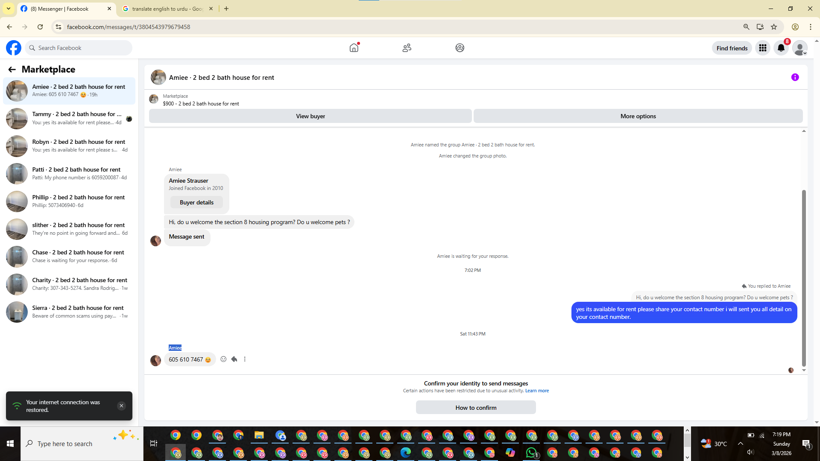This screenshot has height=461, width=820.
Task: Click the View buyer button
Action: click(310, 116)
